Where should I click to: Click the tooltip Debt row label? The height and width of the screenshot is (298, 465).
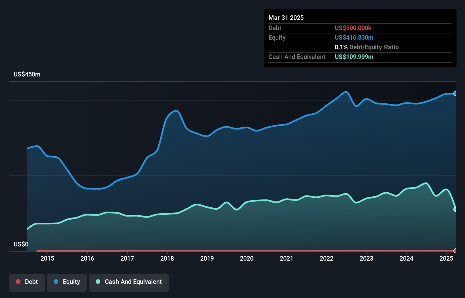[x=275, y=28]
